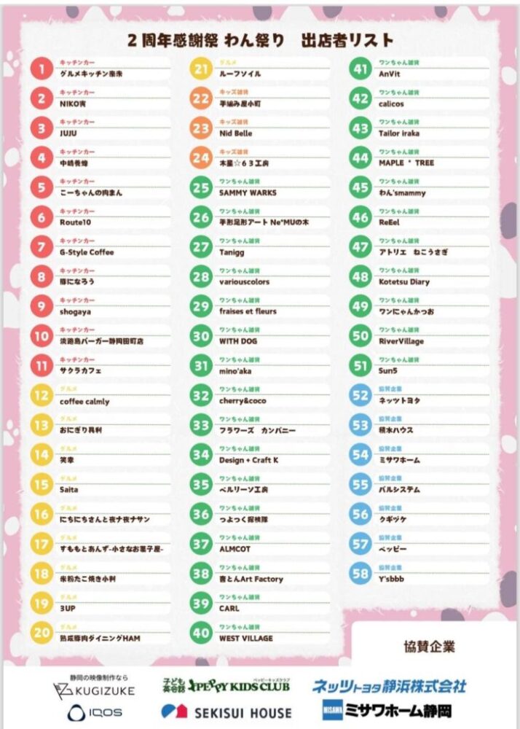Open the SEKISUI HOUSE sponsor logo
The image size is (520, 729).
pos(226,712)
